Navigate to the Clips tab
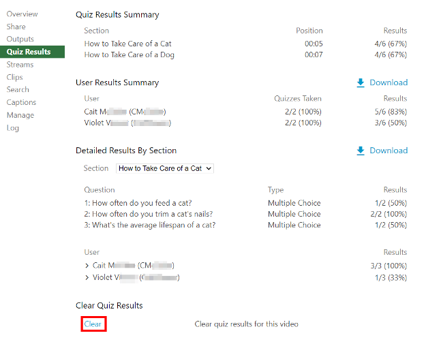 pyautogui.click(x=15, y=77)
